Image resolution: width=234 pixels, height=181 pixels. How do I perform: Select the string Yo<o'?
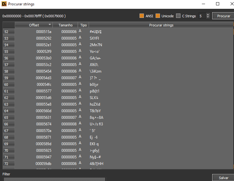tap(94, 52)
